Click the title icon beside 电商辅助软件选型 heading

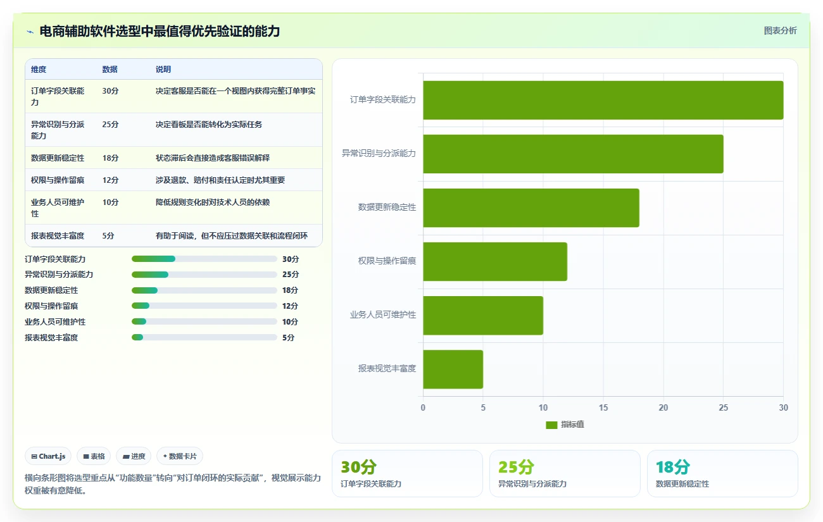[30, 32]
